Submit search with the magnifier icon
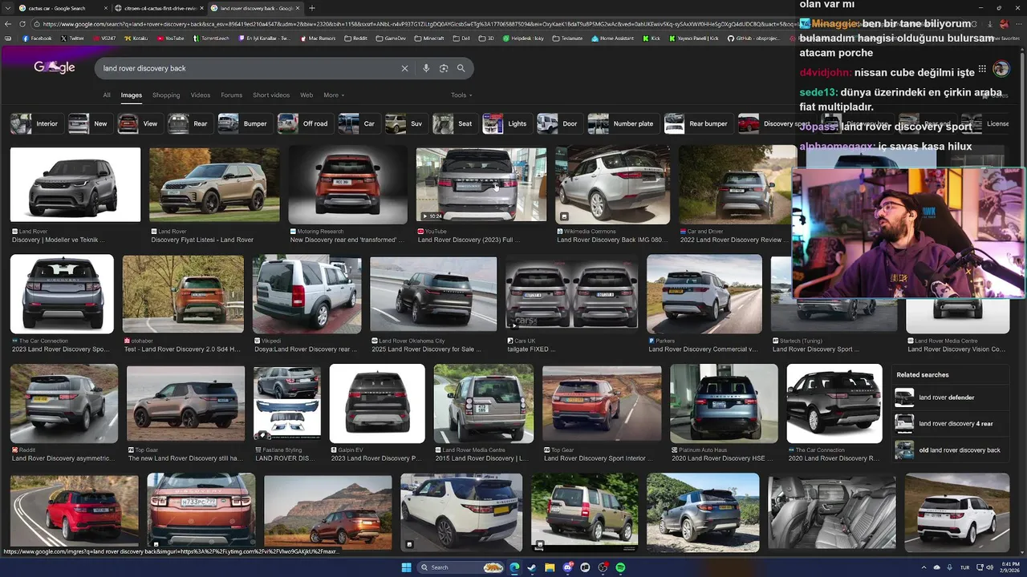Screen dimensions: 1027x577 point(461,69)
